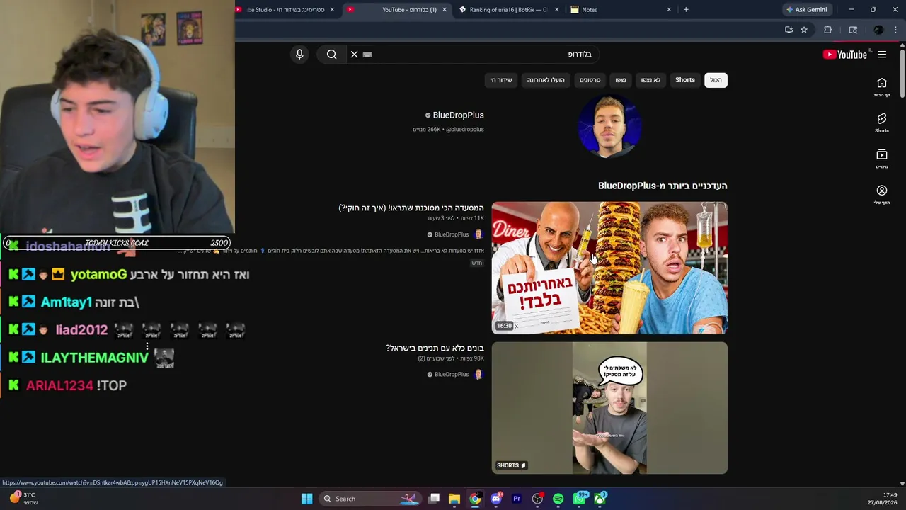Click the Am1tay1 username in chat overlay

pos(67,302)
